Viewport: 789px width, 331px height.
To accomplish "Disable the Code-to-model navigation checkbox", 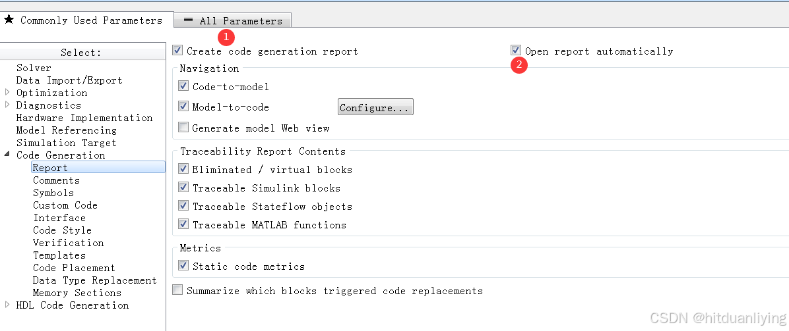I will (183, 86).
